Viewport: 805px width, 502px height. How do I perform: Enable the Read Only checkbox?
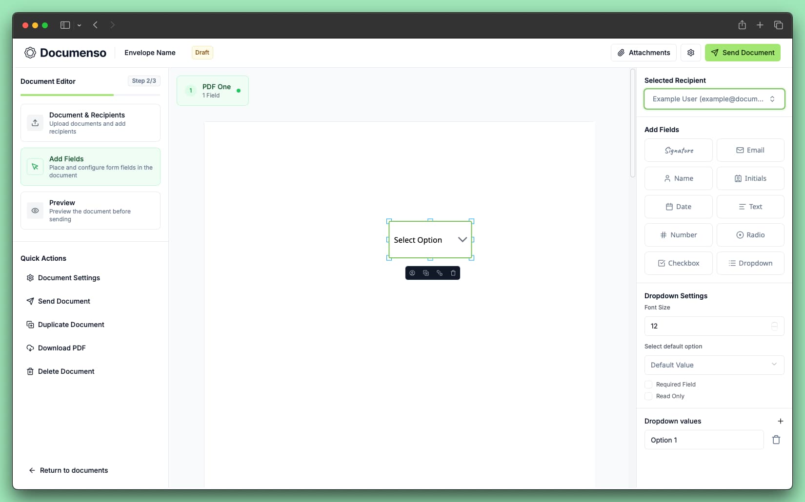coord(648,396)
